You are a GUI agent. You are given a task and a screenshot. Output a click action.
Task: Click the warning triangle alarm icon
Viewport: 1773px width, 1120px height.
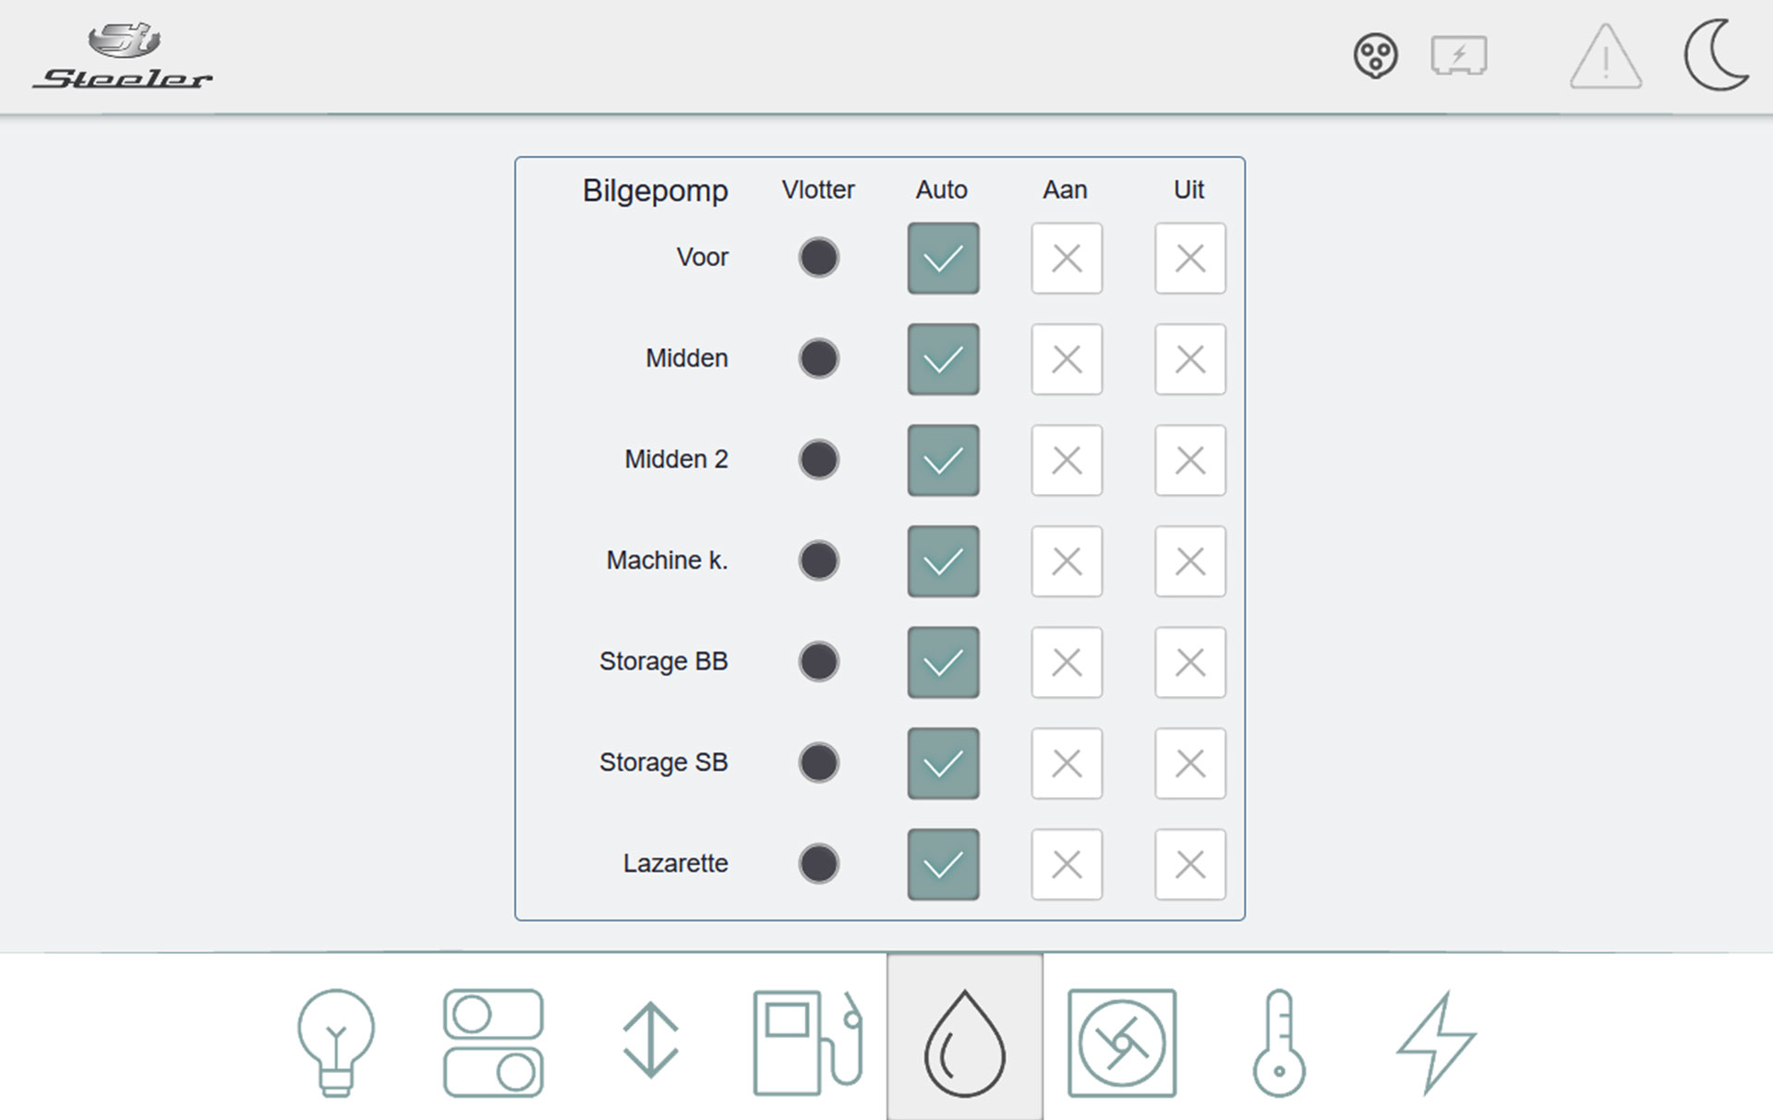click(x=1605, y=58)
